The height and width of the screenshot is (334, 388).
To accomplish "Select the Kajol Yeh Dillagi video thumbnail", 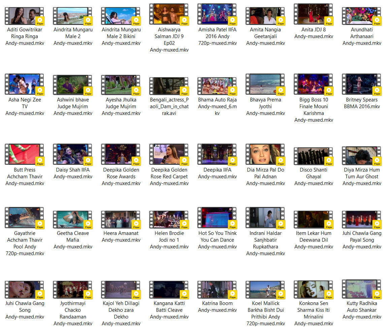I will [x=121, y=290].
